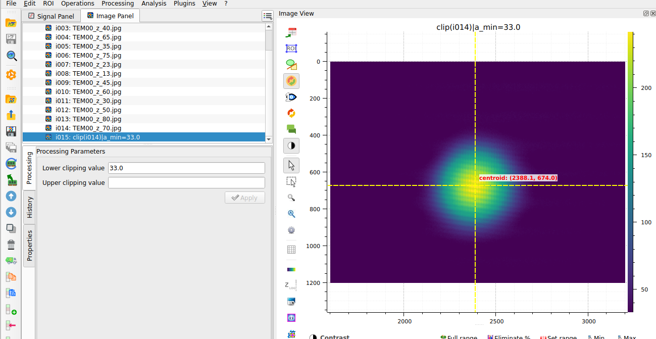Click the paste metadata icon
656x339 pixels.
click(11, 293)
